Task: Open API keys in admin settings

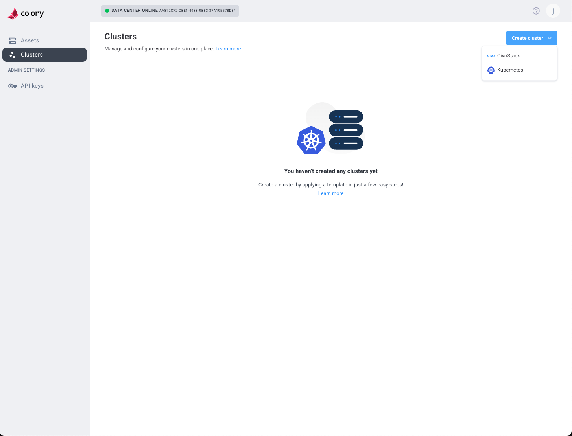Action: click(x=44, y=86)
